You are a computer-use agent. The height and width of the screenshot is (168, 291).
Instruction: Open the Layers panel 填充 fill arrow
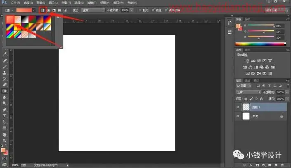(x=287, y=99)
